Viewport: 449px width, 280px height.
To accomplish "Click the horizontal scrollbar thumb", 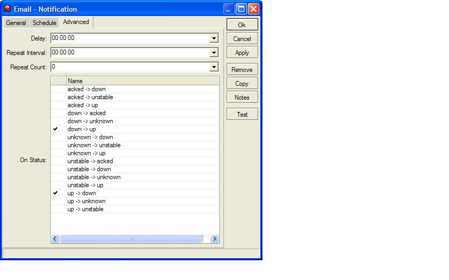I will click(x=131, y=238).
